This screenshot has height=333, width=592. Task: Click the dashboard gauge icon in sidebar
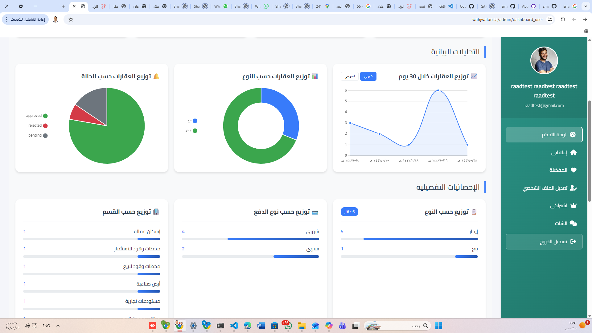[573, 135]
